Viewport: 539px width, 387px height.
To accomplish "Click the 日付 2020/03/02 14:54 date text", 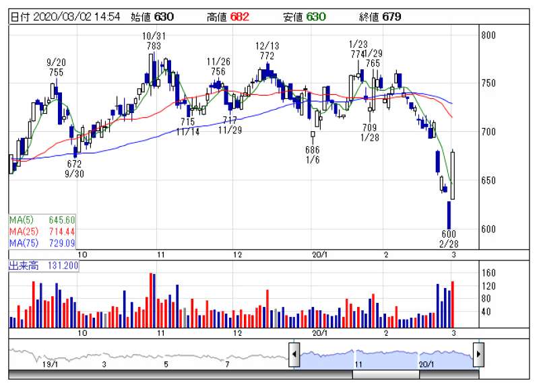I will pos(65,17).
